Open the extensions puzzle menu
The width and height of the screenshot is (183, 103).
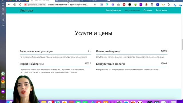(169, 5)
